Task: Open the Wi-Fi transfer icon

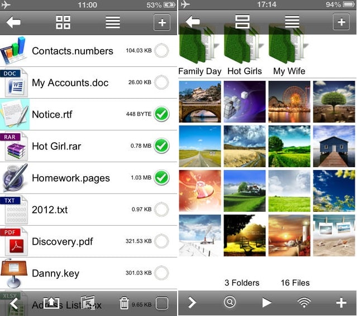Action: [x=304, y=303]
